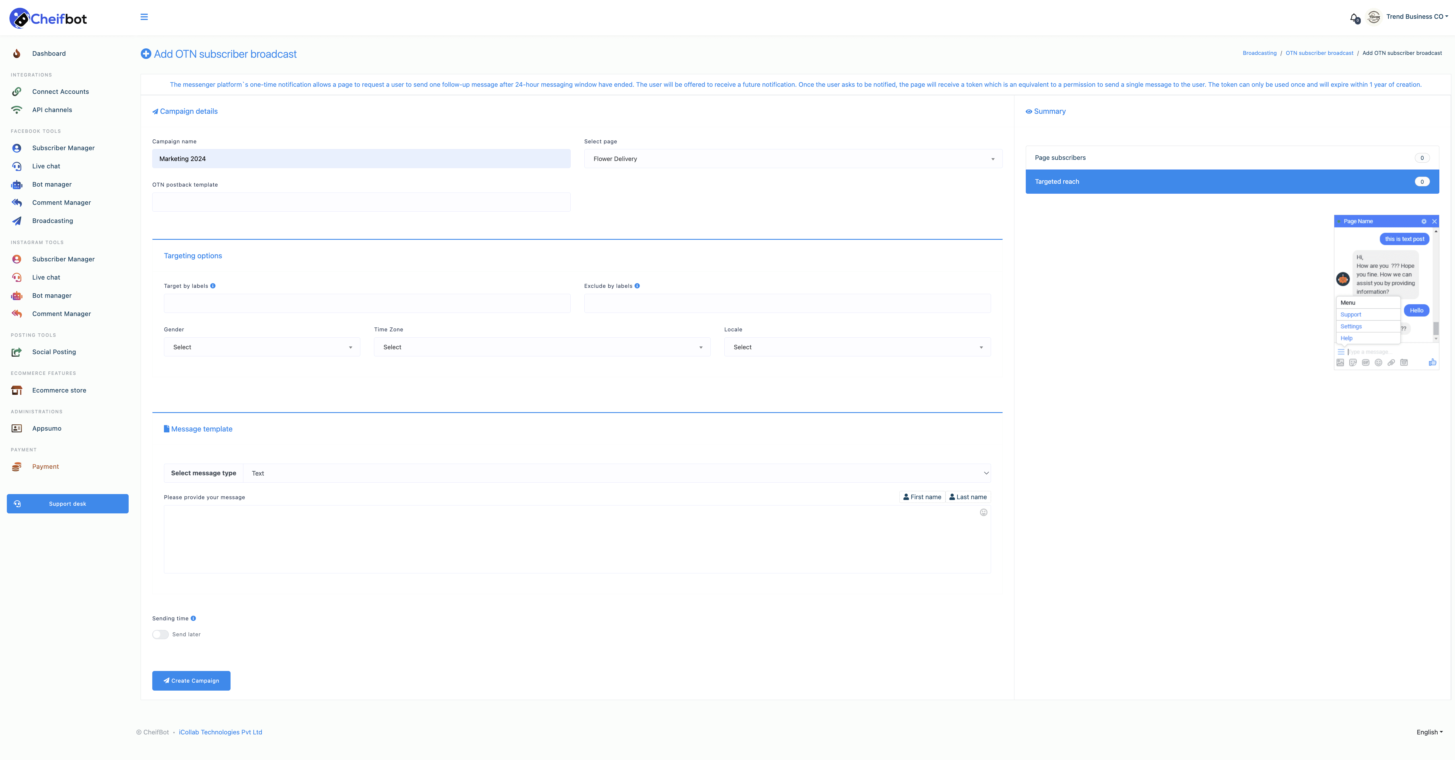Click the message text area
Screen dimensions: 1455x760
coord(577,539)
